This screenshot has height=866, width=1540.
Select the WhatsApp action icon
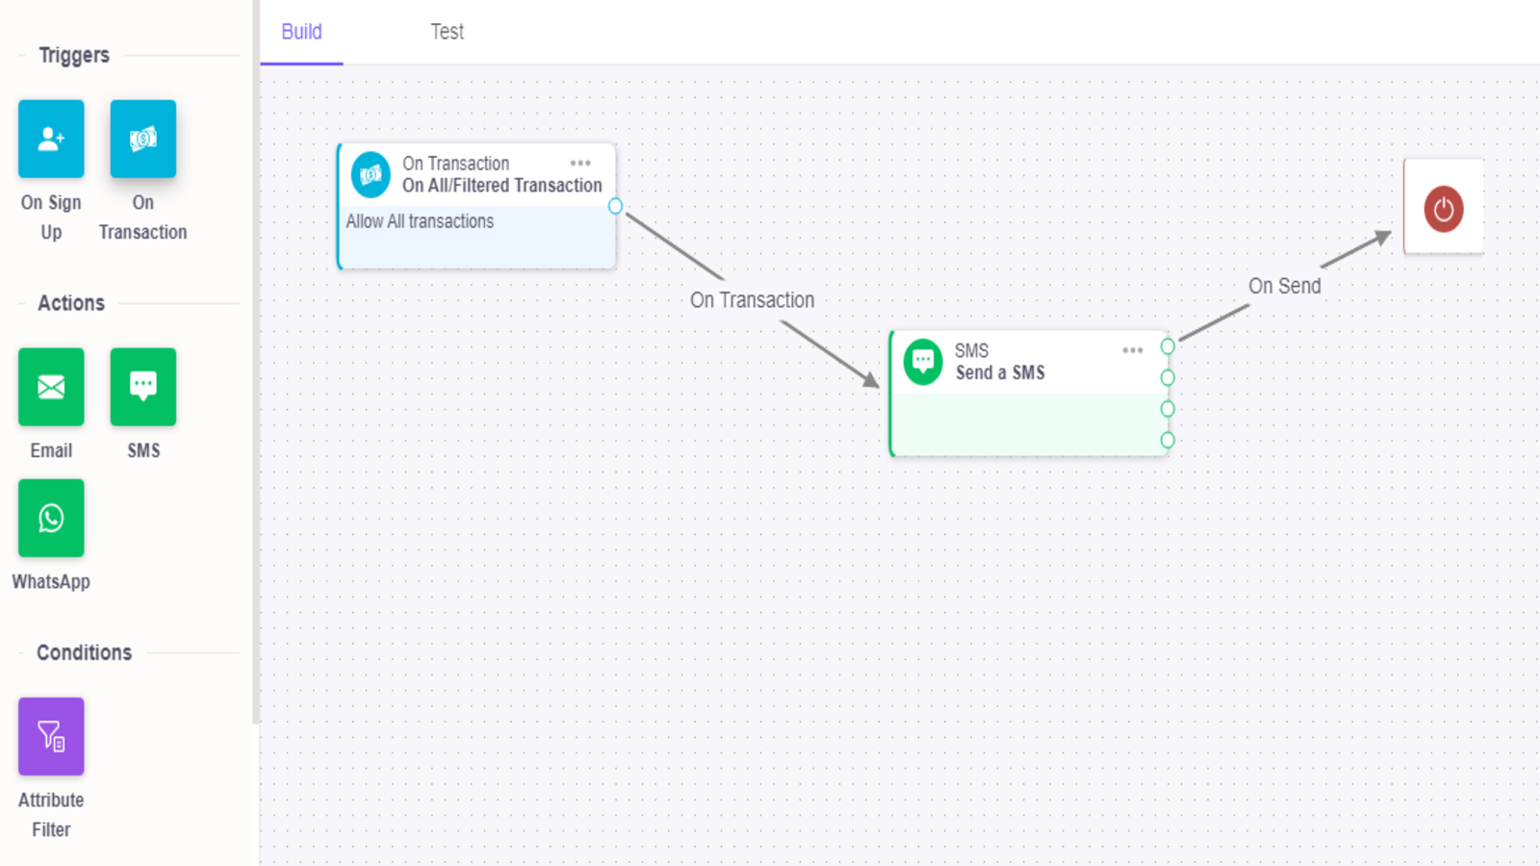[50, 518]
